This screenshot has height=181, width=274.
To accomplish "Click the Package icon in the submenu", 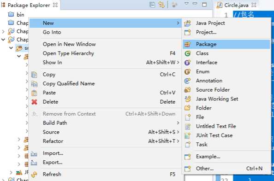I will [x=188, y=44].
